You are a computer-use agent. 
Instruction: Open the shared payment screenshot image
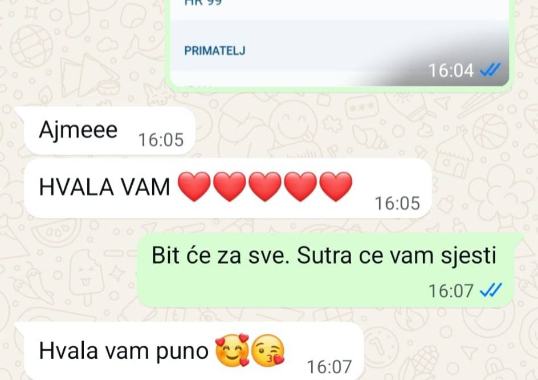click(x=339, y=43)
